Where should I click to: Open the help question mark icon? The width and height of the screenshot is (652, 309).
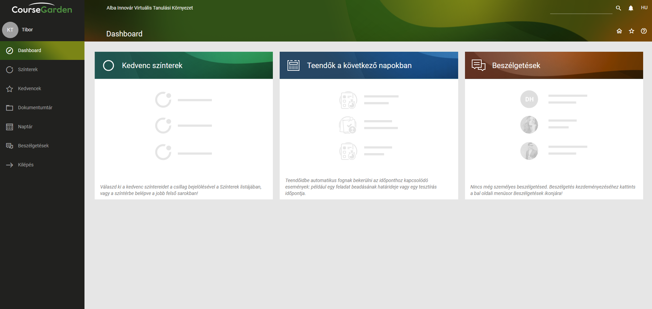tap(643, 31)
